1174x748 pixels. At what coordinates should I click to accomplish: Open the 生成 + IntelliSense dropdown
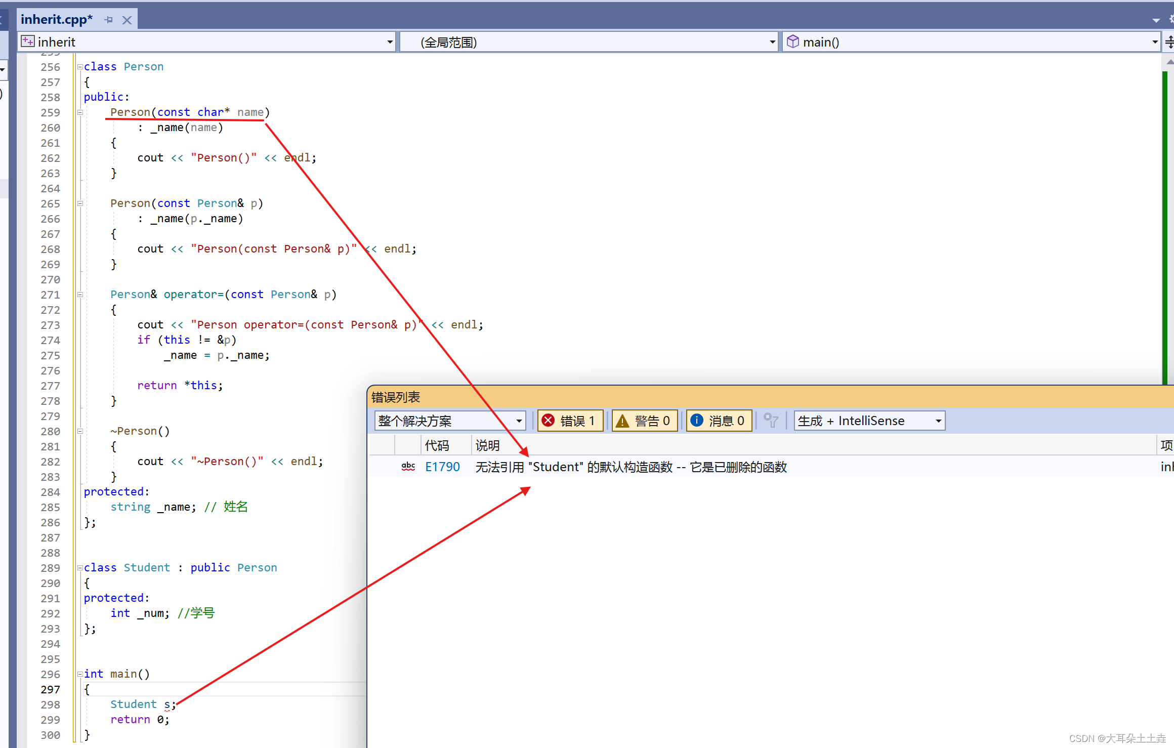click(x=869, y=421)
